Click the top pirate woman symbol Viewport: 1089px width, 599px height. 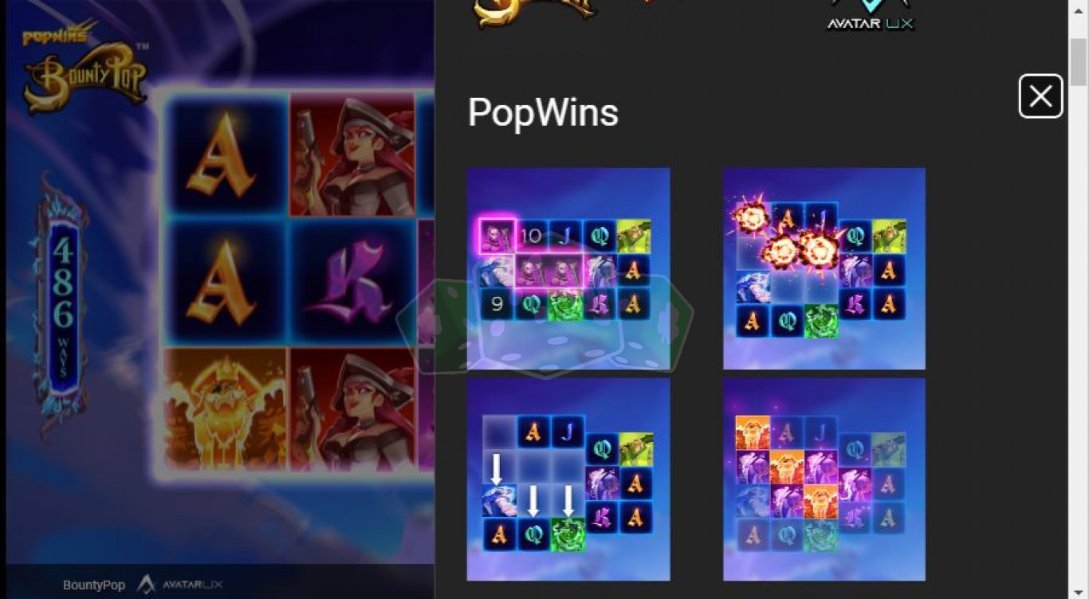(352, 155)
